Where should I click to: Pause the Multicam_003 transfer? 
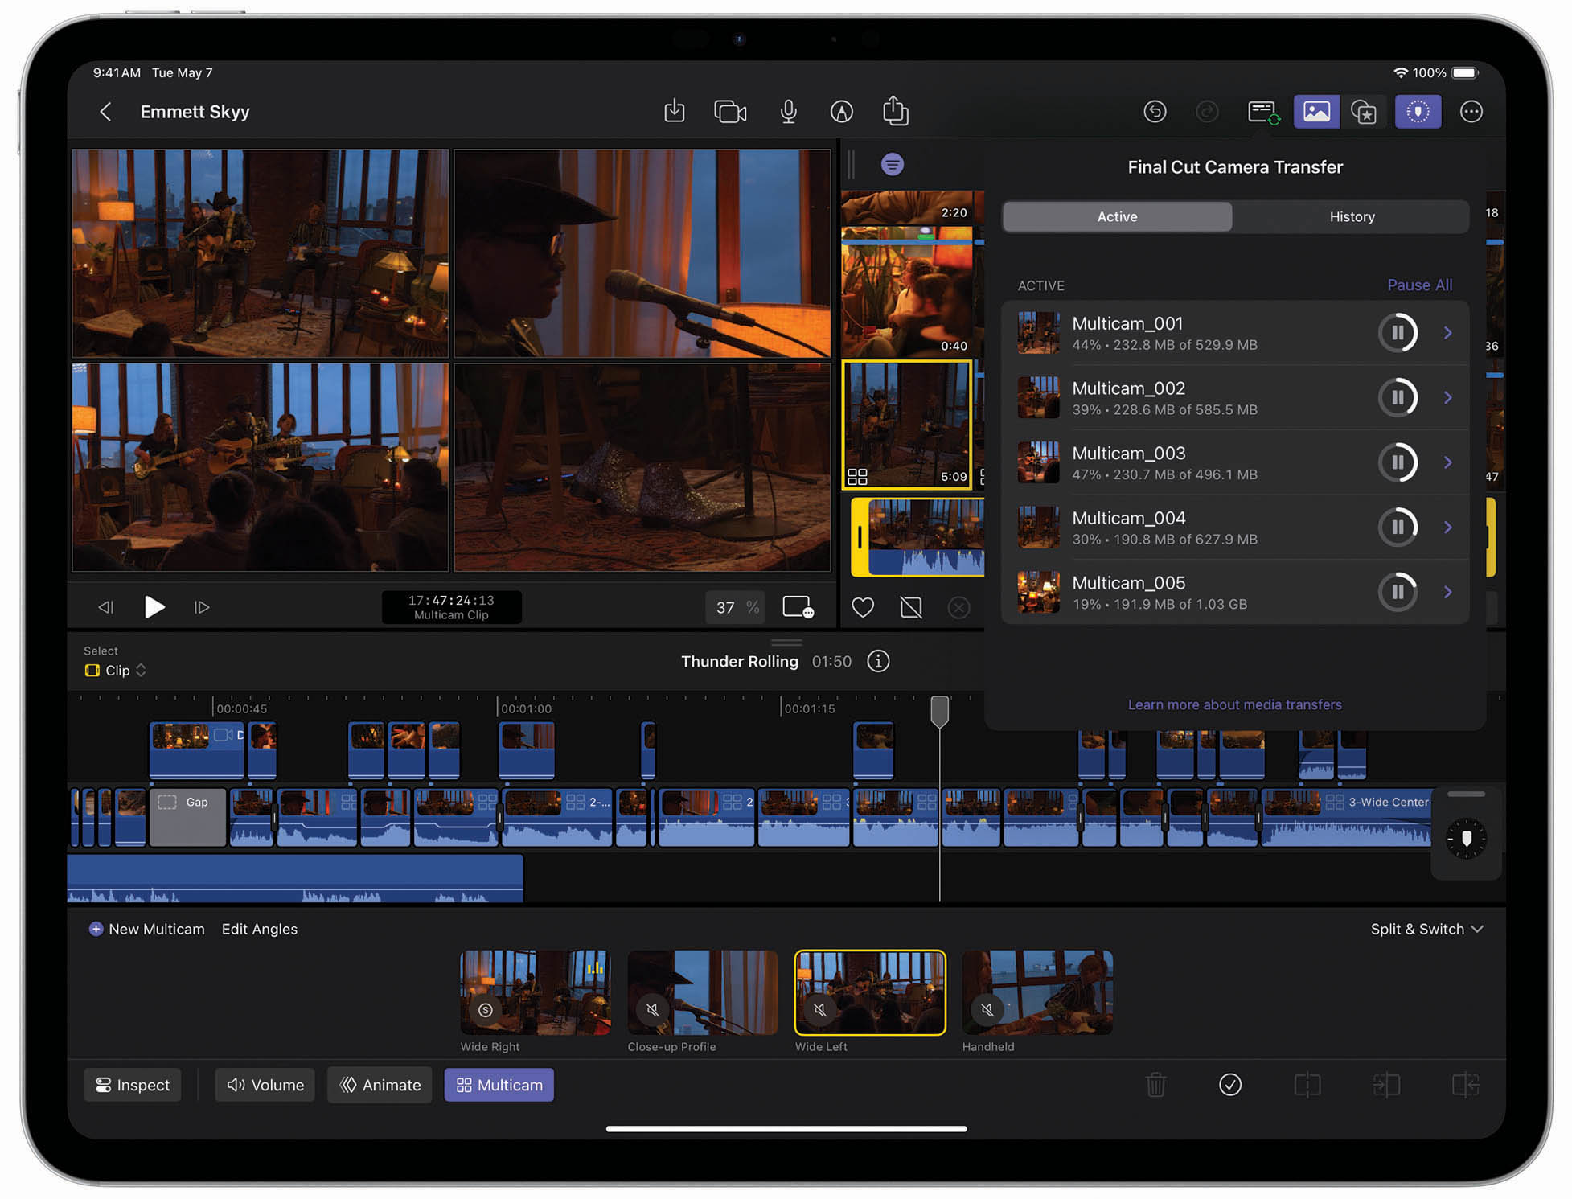[x=1398, y=462]
